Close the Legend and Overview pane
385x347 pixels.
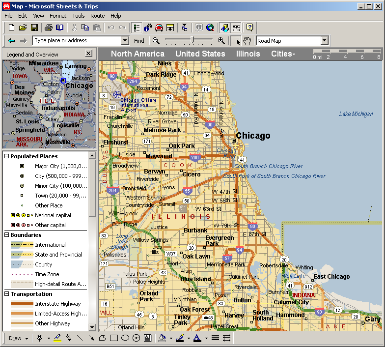click(88, 53)
